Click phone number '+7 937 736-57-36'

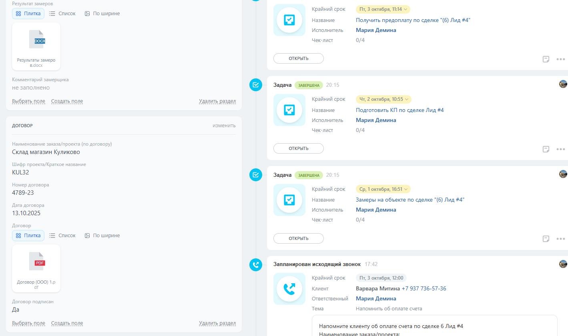pos(424,288)
